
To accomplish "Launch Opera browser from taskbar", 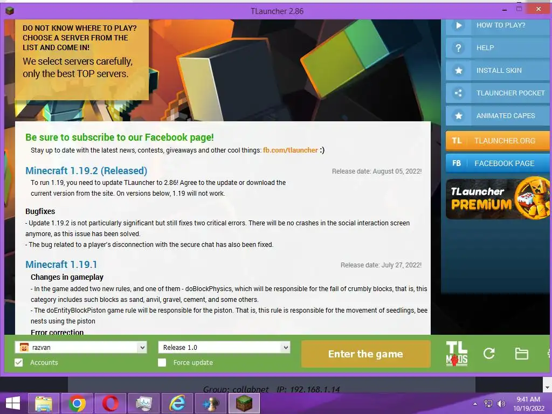I will pyautogui.click(x=110, y=403).
